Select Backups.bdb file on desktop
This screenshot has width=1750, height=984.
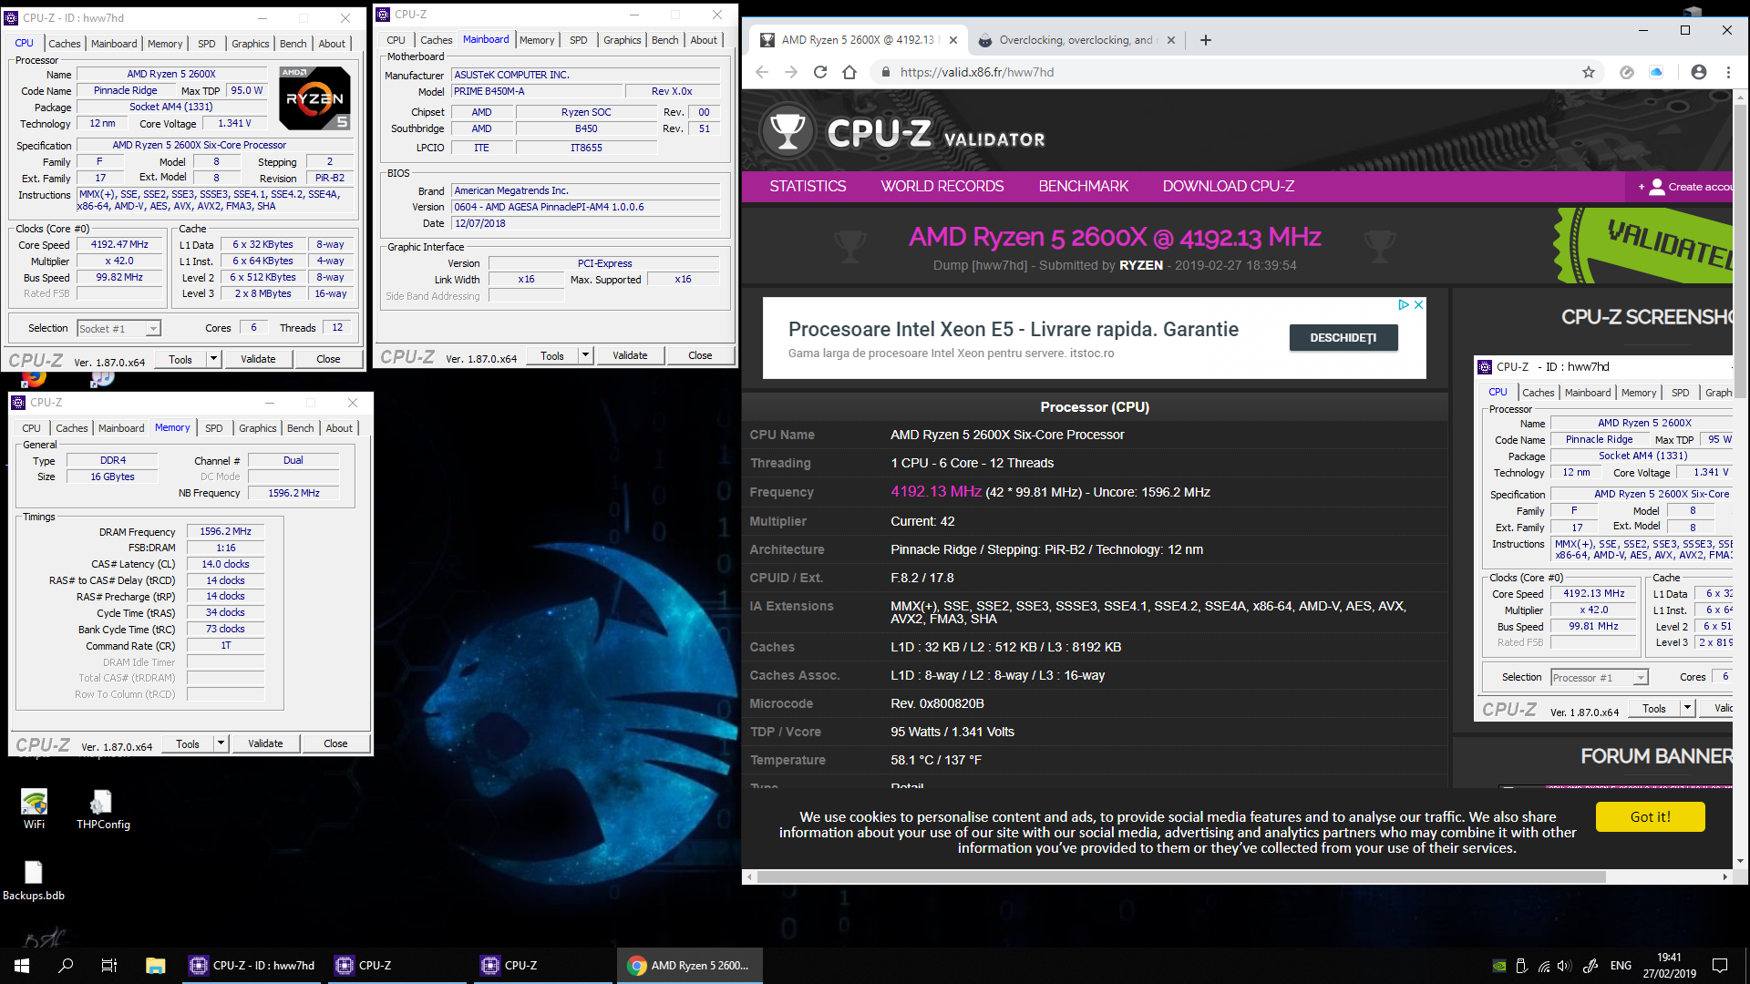click(x=34, y=880)
